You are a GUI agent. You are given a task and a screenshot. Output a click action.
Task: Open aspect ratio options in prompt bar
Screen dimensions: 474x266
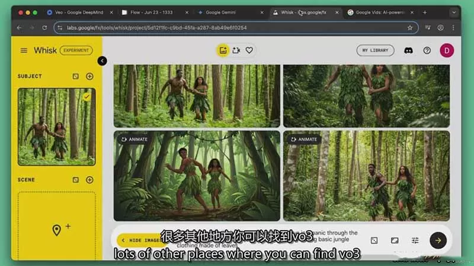395,240
